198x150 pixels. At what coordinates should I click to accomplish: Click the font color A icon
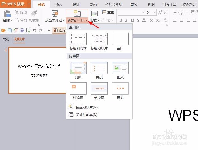(144, 20)
